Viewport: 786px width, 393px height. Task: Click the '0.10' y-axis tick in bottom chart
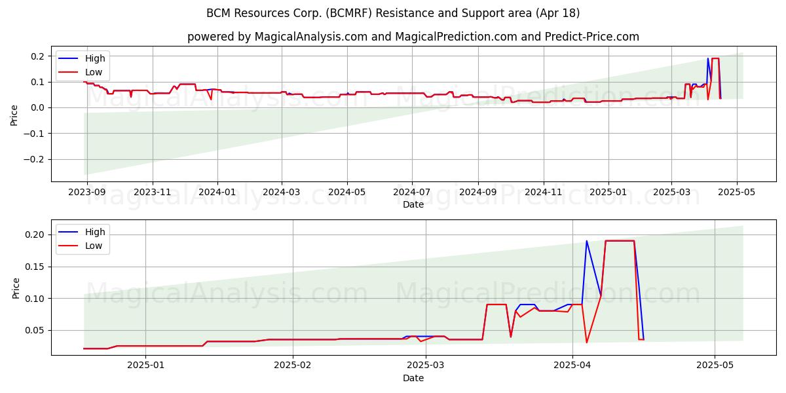[x=35, y=299]
